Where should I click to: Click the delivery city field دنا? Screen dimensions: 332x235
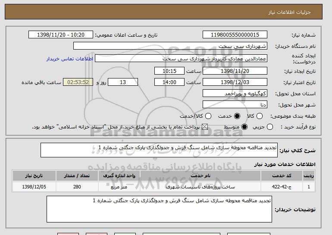tap(235, 105)
